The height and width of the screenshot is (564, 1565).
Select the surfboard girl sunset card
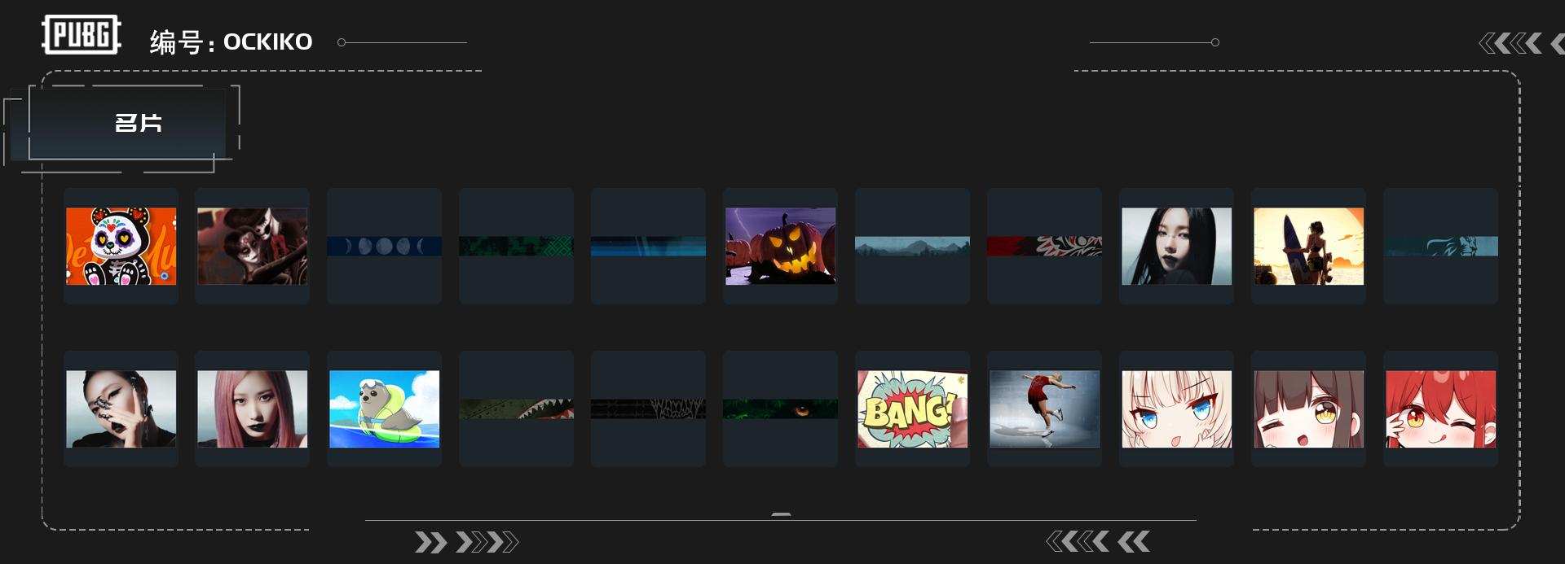coord(1308,246)
